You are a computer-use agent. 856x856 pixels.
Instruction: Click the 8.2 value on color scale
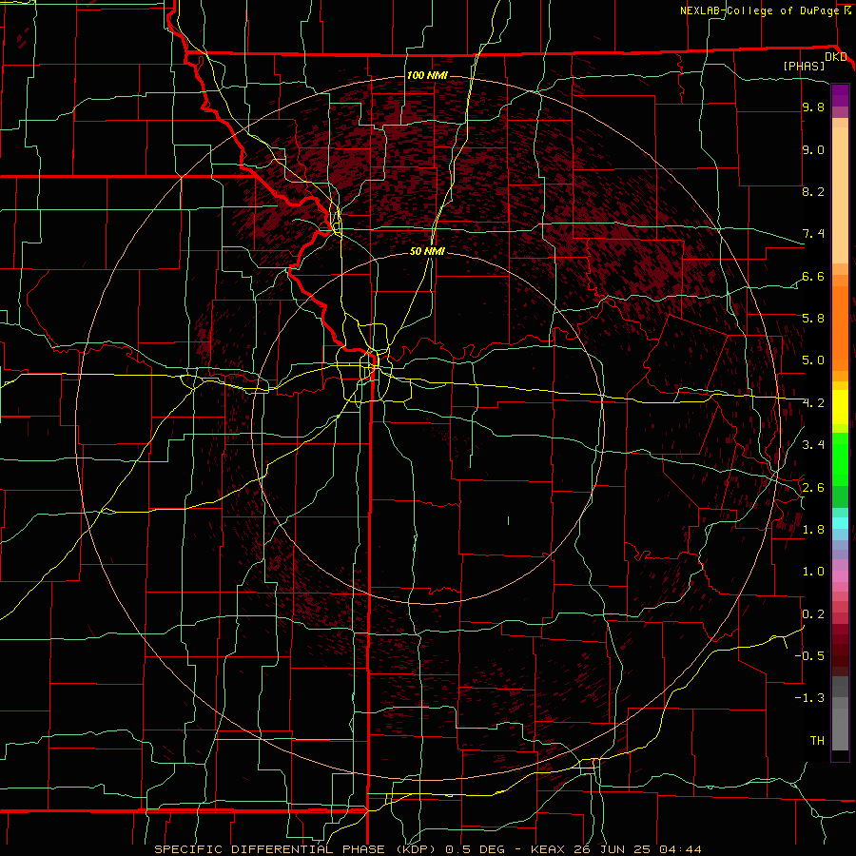point(813,191)
